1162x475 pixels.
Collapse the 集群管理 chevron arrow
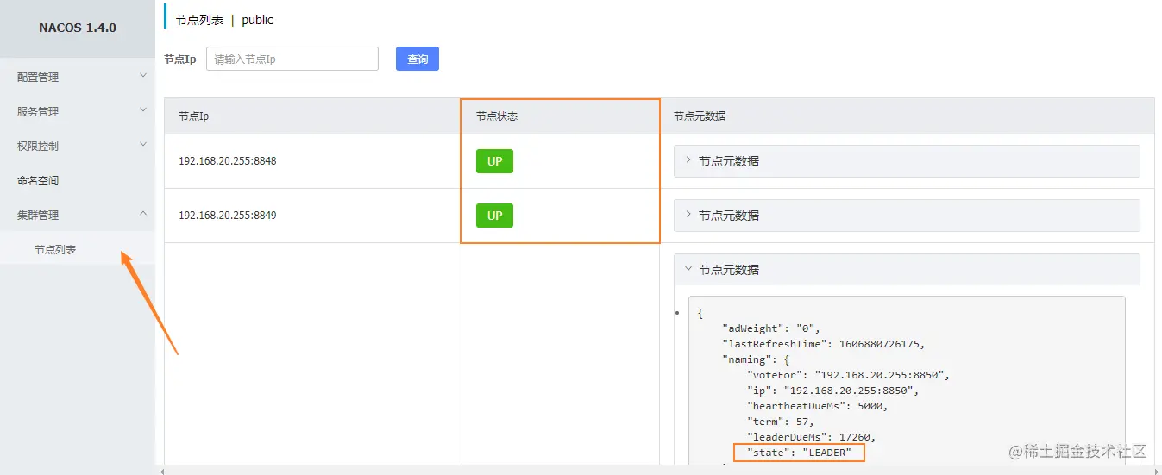pos(143,214)
